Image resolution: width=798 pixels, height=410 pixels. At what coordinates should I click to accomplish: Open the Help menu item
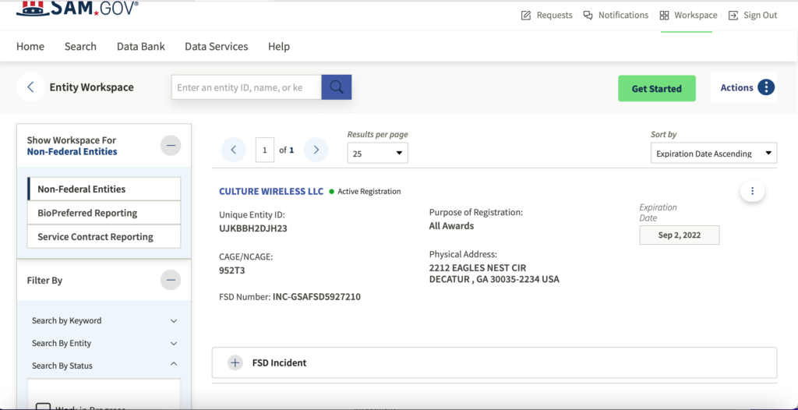click(x=279, y=46)
